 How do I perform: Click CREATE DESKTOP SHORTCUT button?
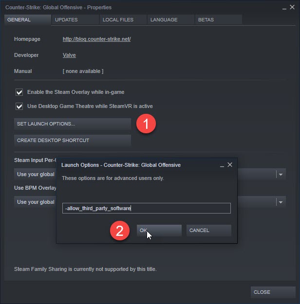(x=73, y=141)
